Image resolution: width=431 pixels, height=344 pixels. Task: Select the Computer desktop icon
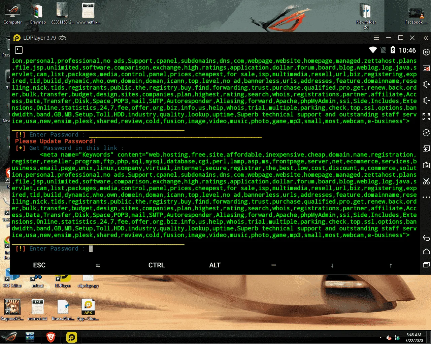[12, 14]
